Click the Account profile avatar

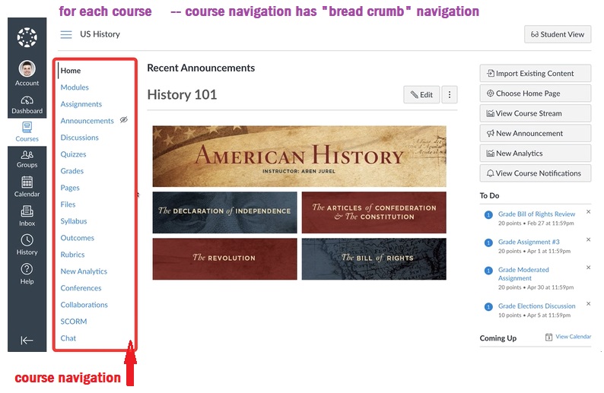pyautogui.click(x=27, y=69)
